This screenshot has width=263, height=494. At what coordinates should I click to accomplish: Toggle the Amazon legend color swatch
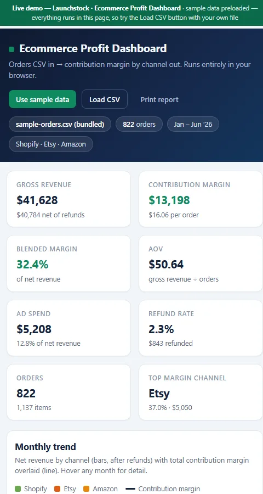pyautogui.click(x=87, y=489)
